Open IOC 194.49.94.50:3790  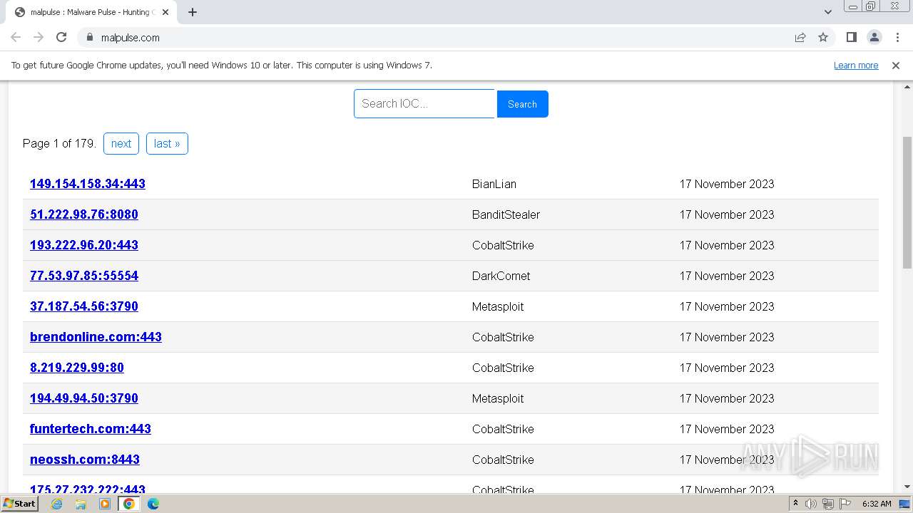point(84,398)
